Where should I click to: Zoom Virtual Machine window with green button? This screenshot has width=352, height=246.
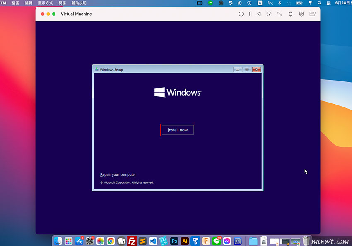[54, 14]
